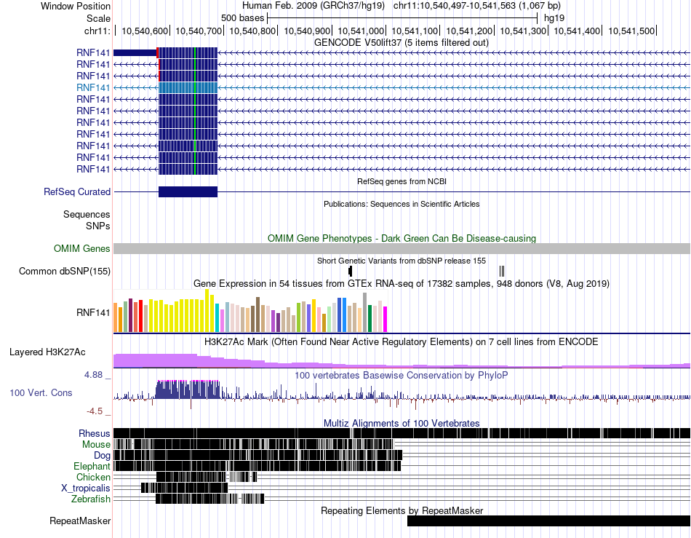691x538 pixels.
Task: Click the Common dbSNP(155) track label
Action: click(x=64, y=272)
